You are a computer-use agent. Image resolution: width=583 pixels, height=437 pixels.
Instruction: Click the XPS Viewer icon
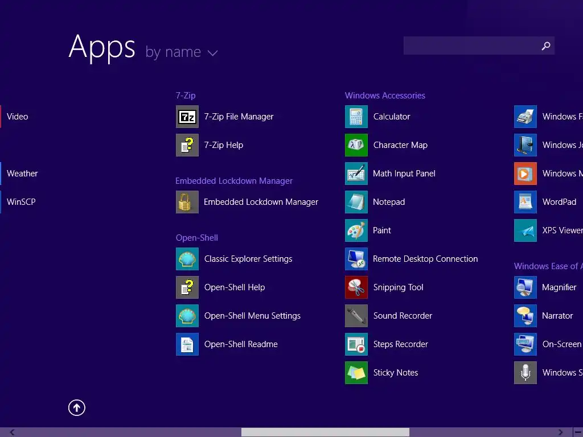click(x=525, y=230)
